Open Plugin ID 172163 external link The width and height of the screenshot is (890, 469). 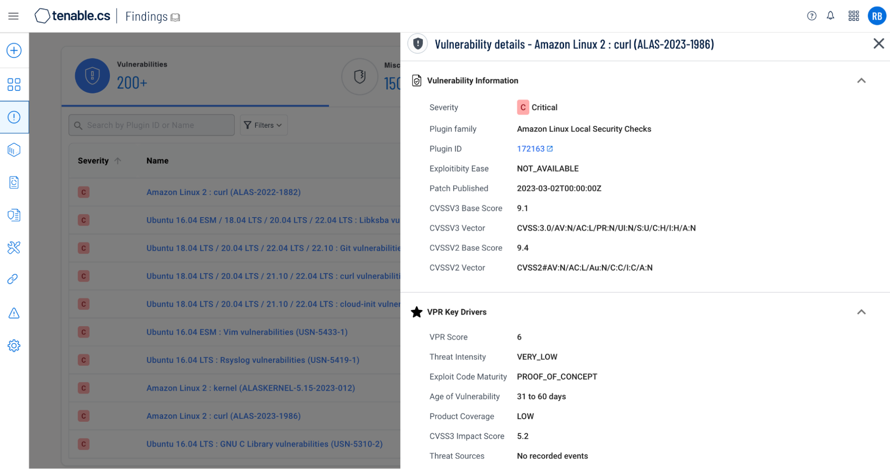point(534,149)
